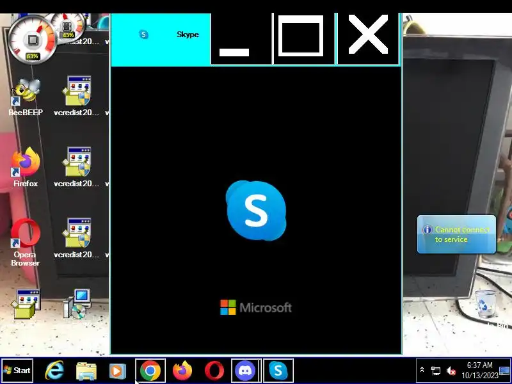Open the network status tray icon
This screenshot has width=512, height=384.
point(436,371)
